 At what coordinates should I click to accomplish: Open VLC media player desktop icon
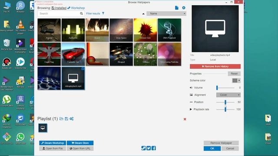20,27
